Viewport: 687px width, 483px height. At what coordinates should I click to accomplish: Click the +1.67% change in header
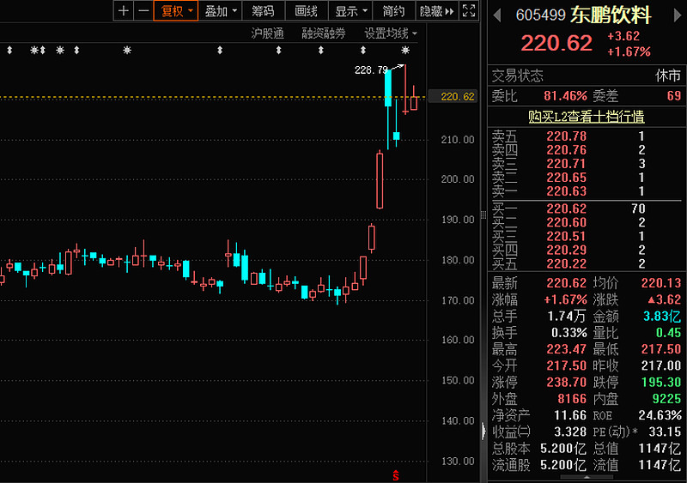[x=629, y=51]
